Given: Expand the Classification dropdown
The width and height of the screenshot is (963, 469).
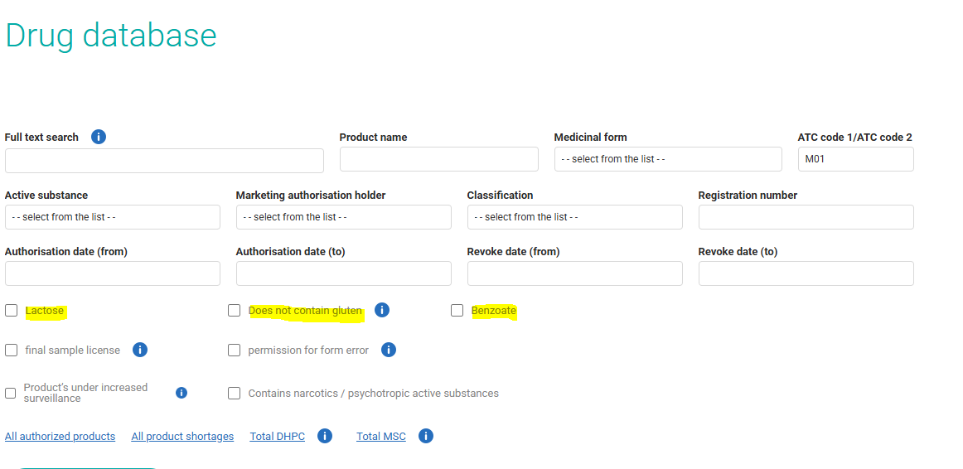Looking at the screenshot, I should coord(574,217).
